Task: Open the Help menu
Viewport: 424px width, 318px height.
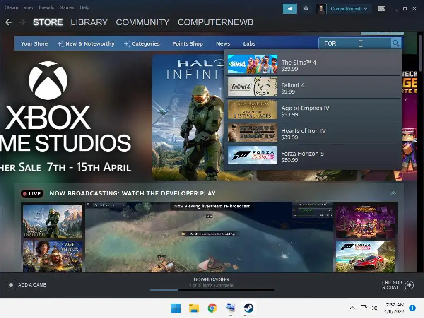Action: [x=84, y=7]
